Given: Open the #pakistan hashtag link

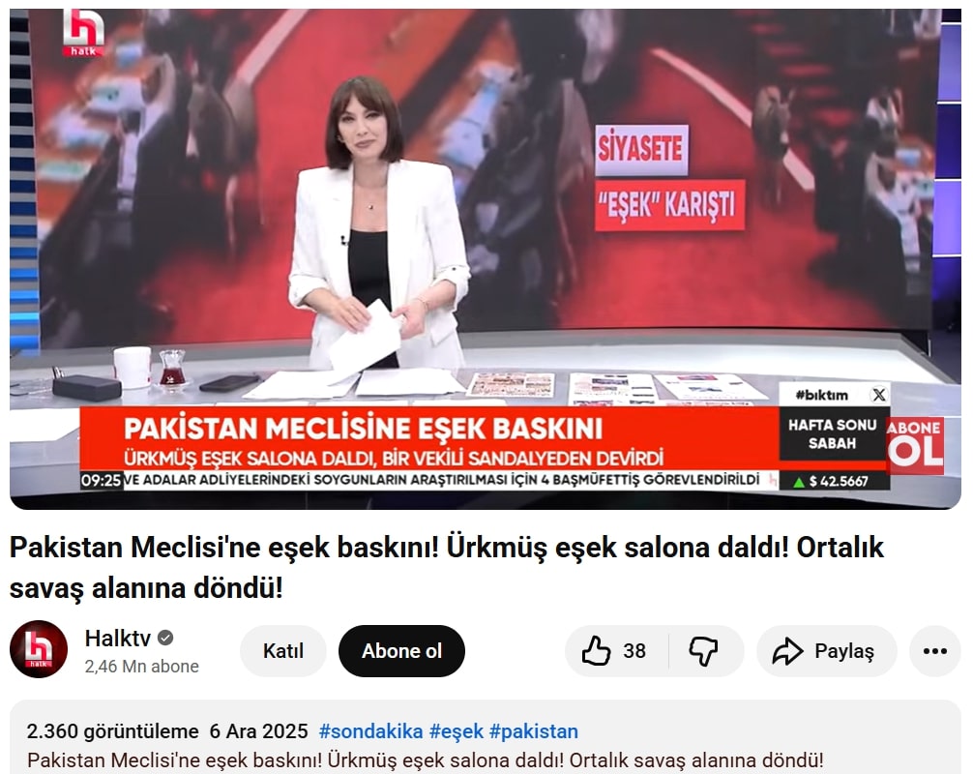Looking at the screenshot, I should tap(534, 731).
